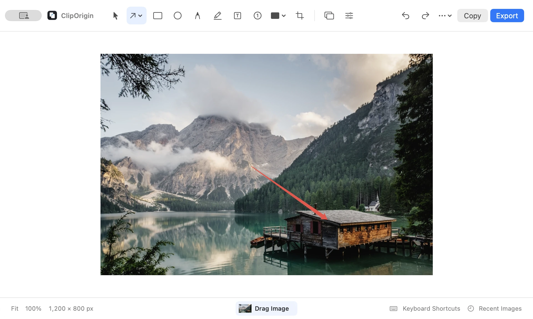The height and width of the screenshot is (319, 533).
Task: Click the clock icon beside Recent Images
Action: [471, 308]
